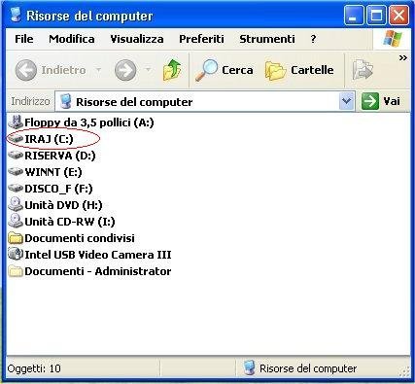Click the window resize grip corner
This screenshot has width=415, height=384.
coord(404,372)
